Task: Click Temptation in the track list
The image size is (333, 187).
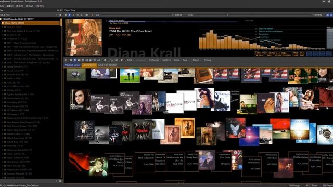Action: point(264,34)
